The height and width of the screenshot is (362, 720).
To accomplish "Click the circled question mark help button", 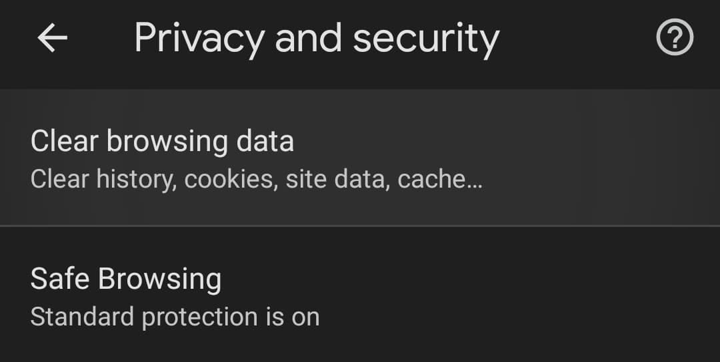I will tap(675, 39).
